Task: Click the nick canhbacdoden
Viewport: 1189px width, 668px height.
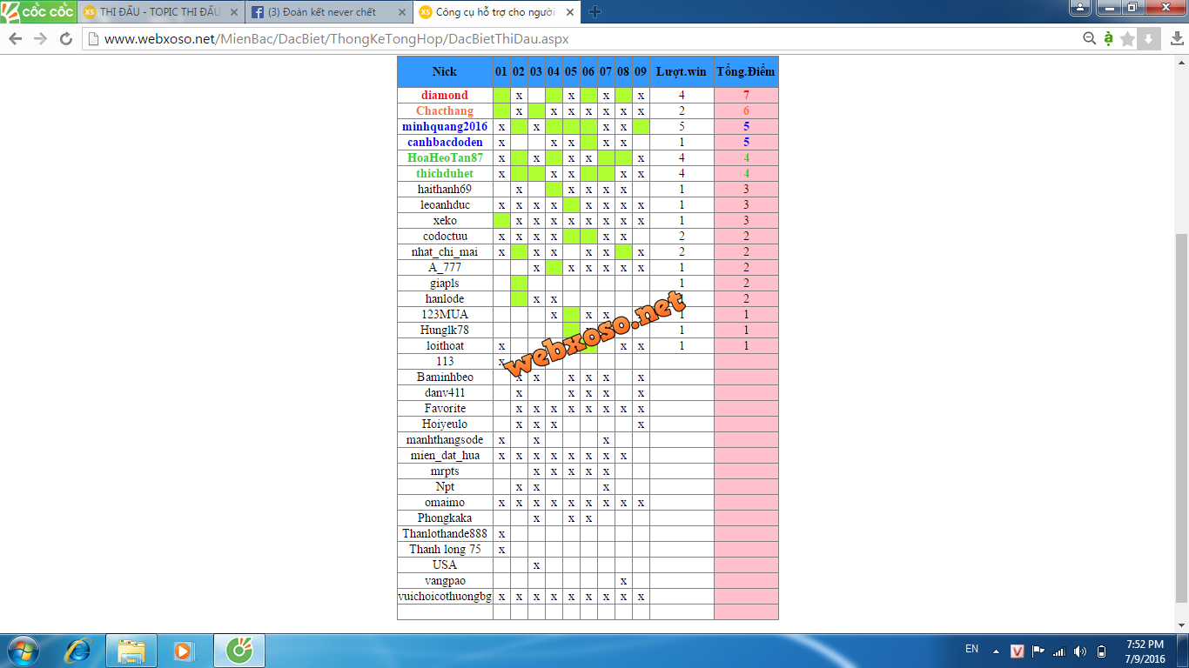Action: [445, 143]
